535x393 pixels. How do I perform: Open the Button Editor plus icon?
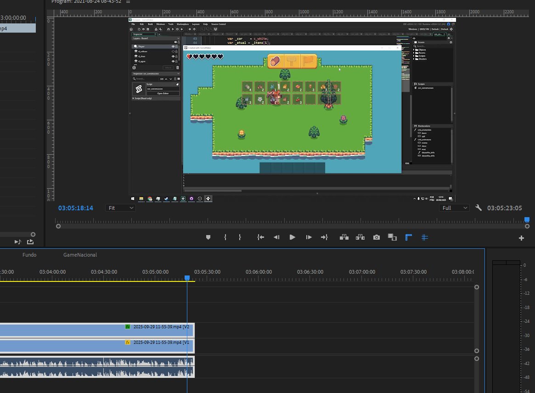pyautogui.click(x=521, y=238)
